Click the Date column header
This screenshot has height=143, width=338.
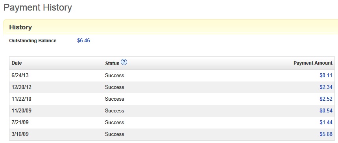pos(17,63)
